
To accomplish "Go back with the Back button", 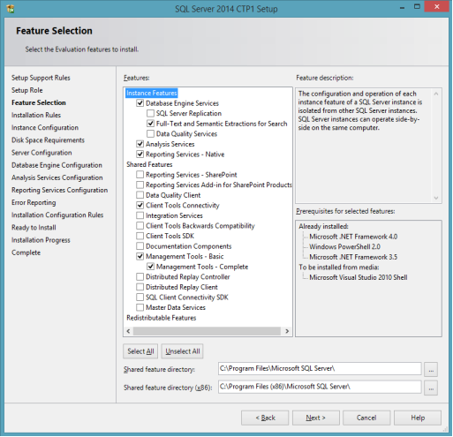I will 265,418.
